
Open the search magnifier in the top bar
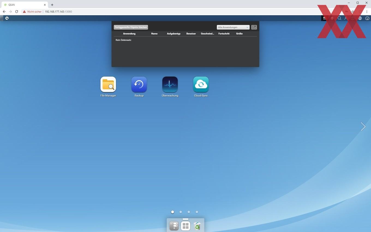339,18
